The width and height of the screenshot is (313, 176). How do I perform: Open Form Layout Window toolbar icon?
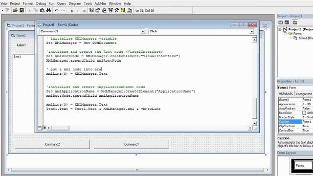click(x=104, y=10)
